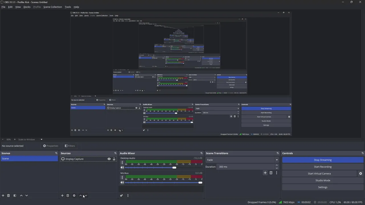This screenshot has height=205, width=365.
Task: Move scene up arrow in Scenes panel
Action: (21, 196)
